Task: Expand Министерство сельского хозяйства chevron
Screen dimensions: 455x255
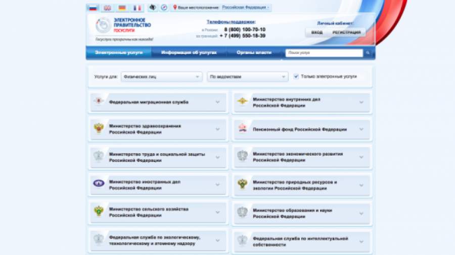Action: (217, 212)
